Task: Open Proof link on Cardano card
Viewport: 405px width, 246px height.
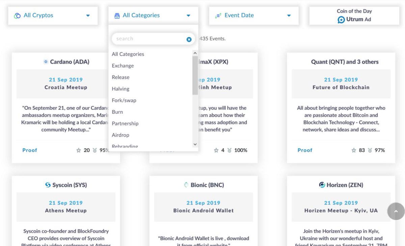Action: click(30, 150)
